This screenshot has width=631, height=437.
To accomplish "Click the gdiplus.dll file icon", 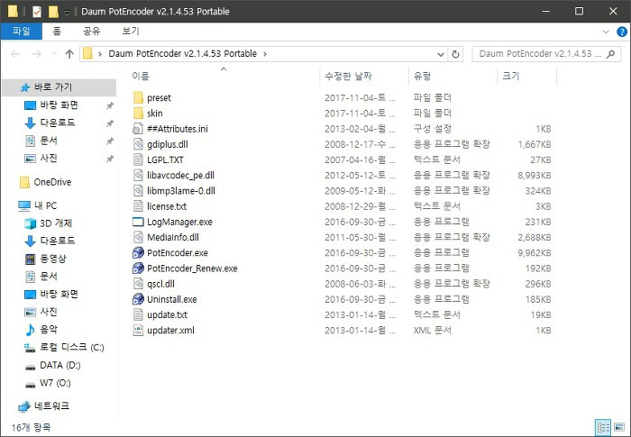I will tap(138, 144).
